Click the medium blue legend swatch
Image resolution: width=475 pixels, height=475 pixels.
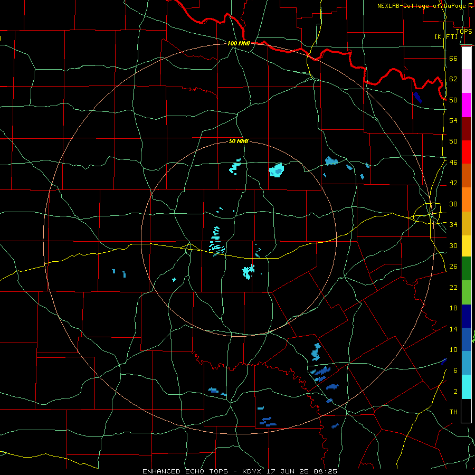point(466,339)
